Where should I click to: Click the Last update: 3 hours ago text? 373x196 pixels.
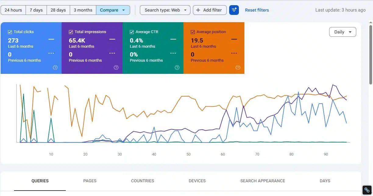pyautogui.click(x=340, y=10)
